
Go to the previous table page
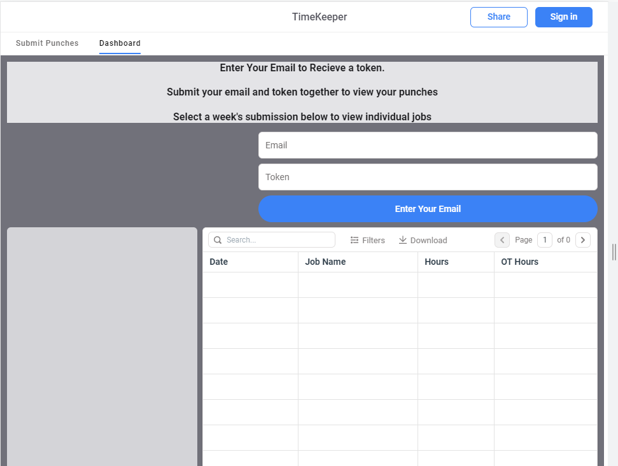click(x=502, y=240)
